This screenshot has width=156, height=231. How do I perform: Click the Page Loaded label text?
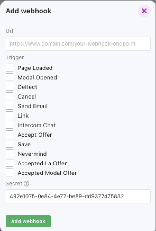pos(35,68)
